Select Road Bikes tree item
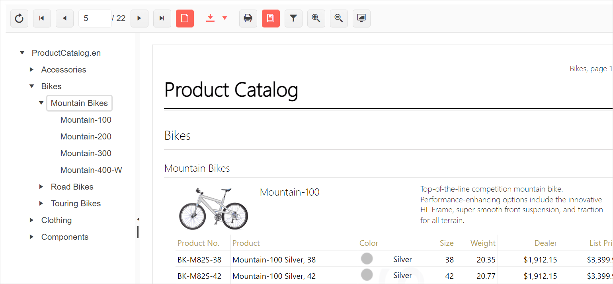Viewport: 613px width, 284px height. click(x=72, y=187)
